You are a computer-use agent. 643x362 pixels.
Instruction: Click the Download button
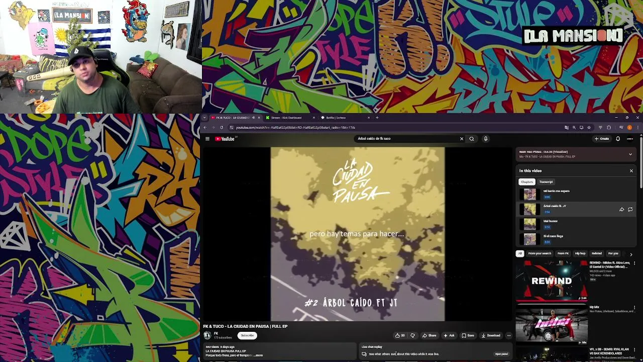click(x=491, y=335)
